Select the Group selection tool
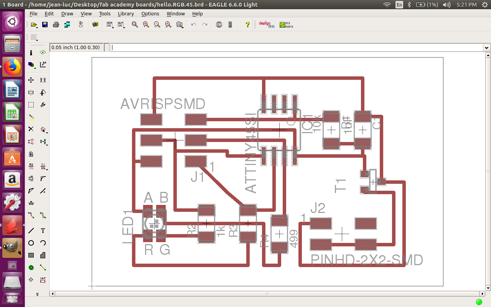The image size is (491, 307). pyautogui.click(x=31, y=105)
